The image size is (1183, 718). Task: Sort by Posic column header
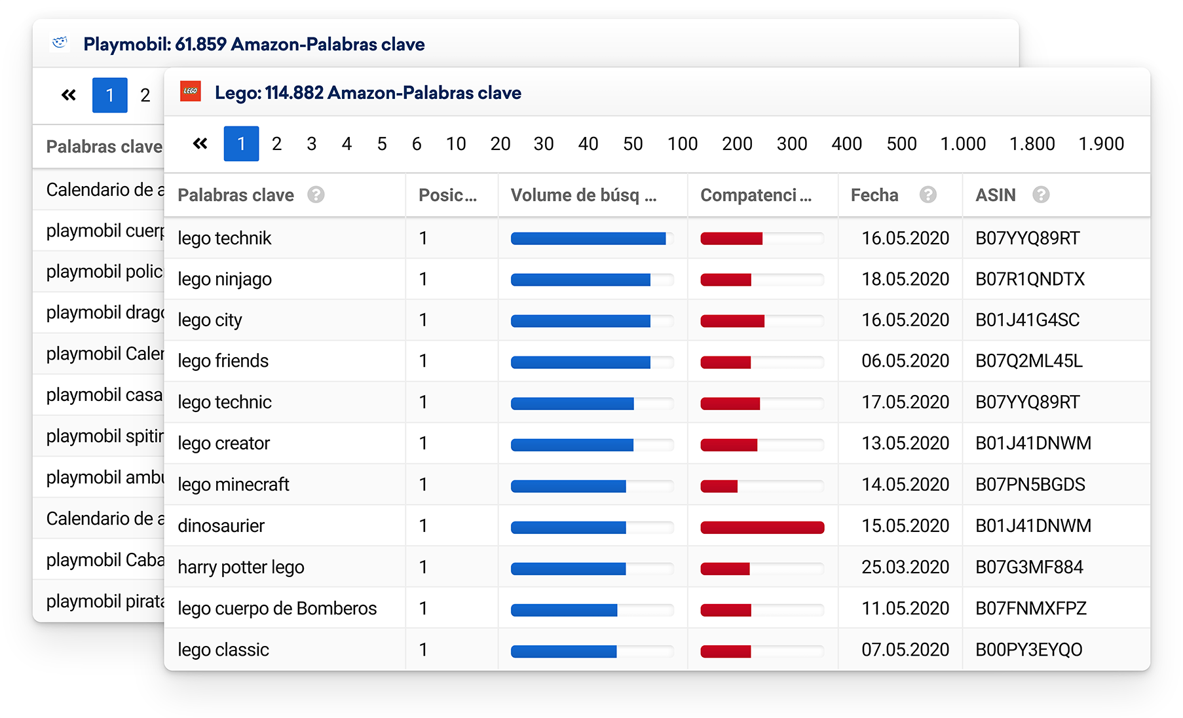coord(447,195)
